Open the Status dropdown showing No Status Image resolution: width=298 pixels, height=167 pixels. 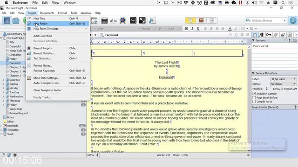283,84
